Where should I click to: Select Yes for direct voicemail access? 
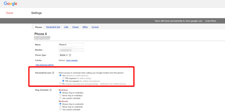[x=60, y=75]
